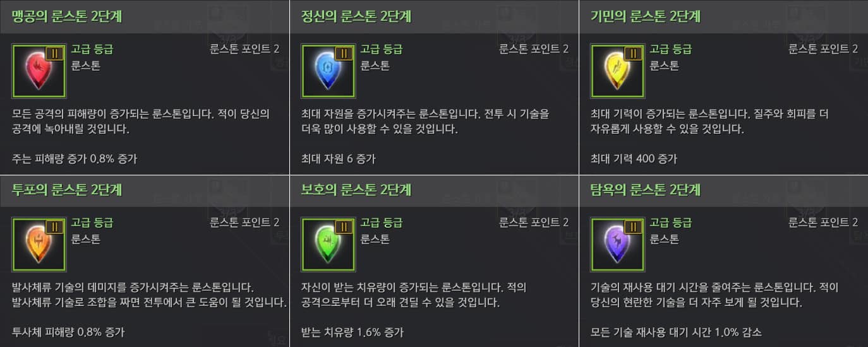The width and height of the screenshot is (868, 347).
Task: Click the tier II badge on 맹공 runestone
Action: pyautogui.click(x=54, y=54)
